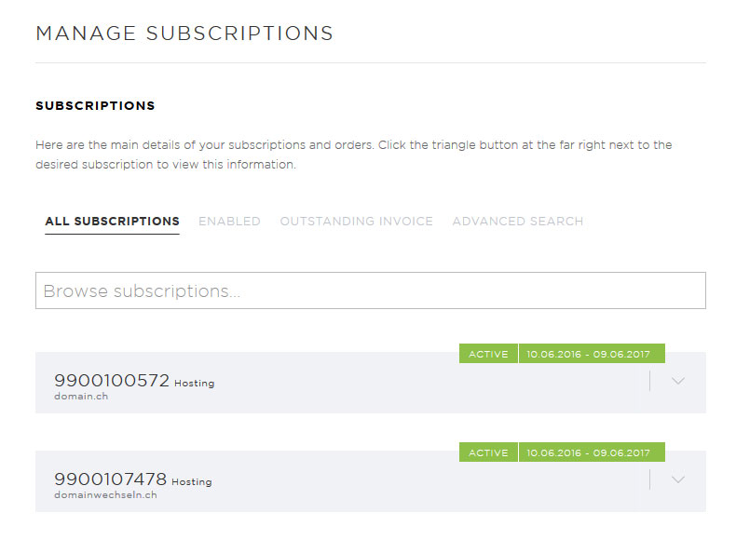Screen dimensions: 736x540
Task: Open the Enabled tab
Action: (x=229, y=221)
